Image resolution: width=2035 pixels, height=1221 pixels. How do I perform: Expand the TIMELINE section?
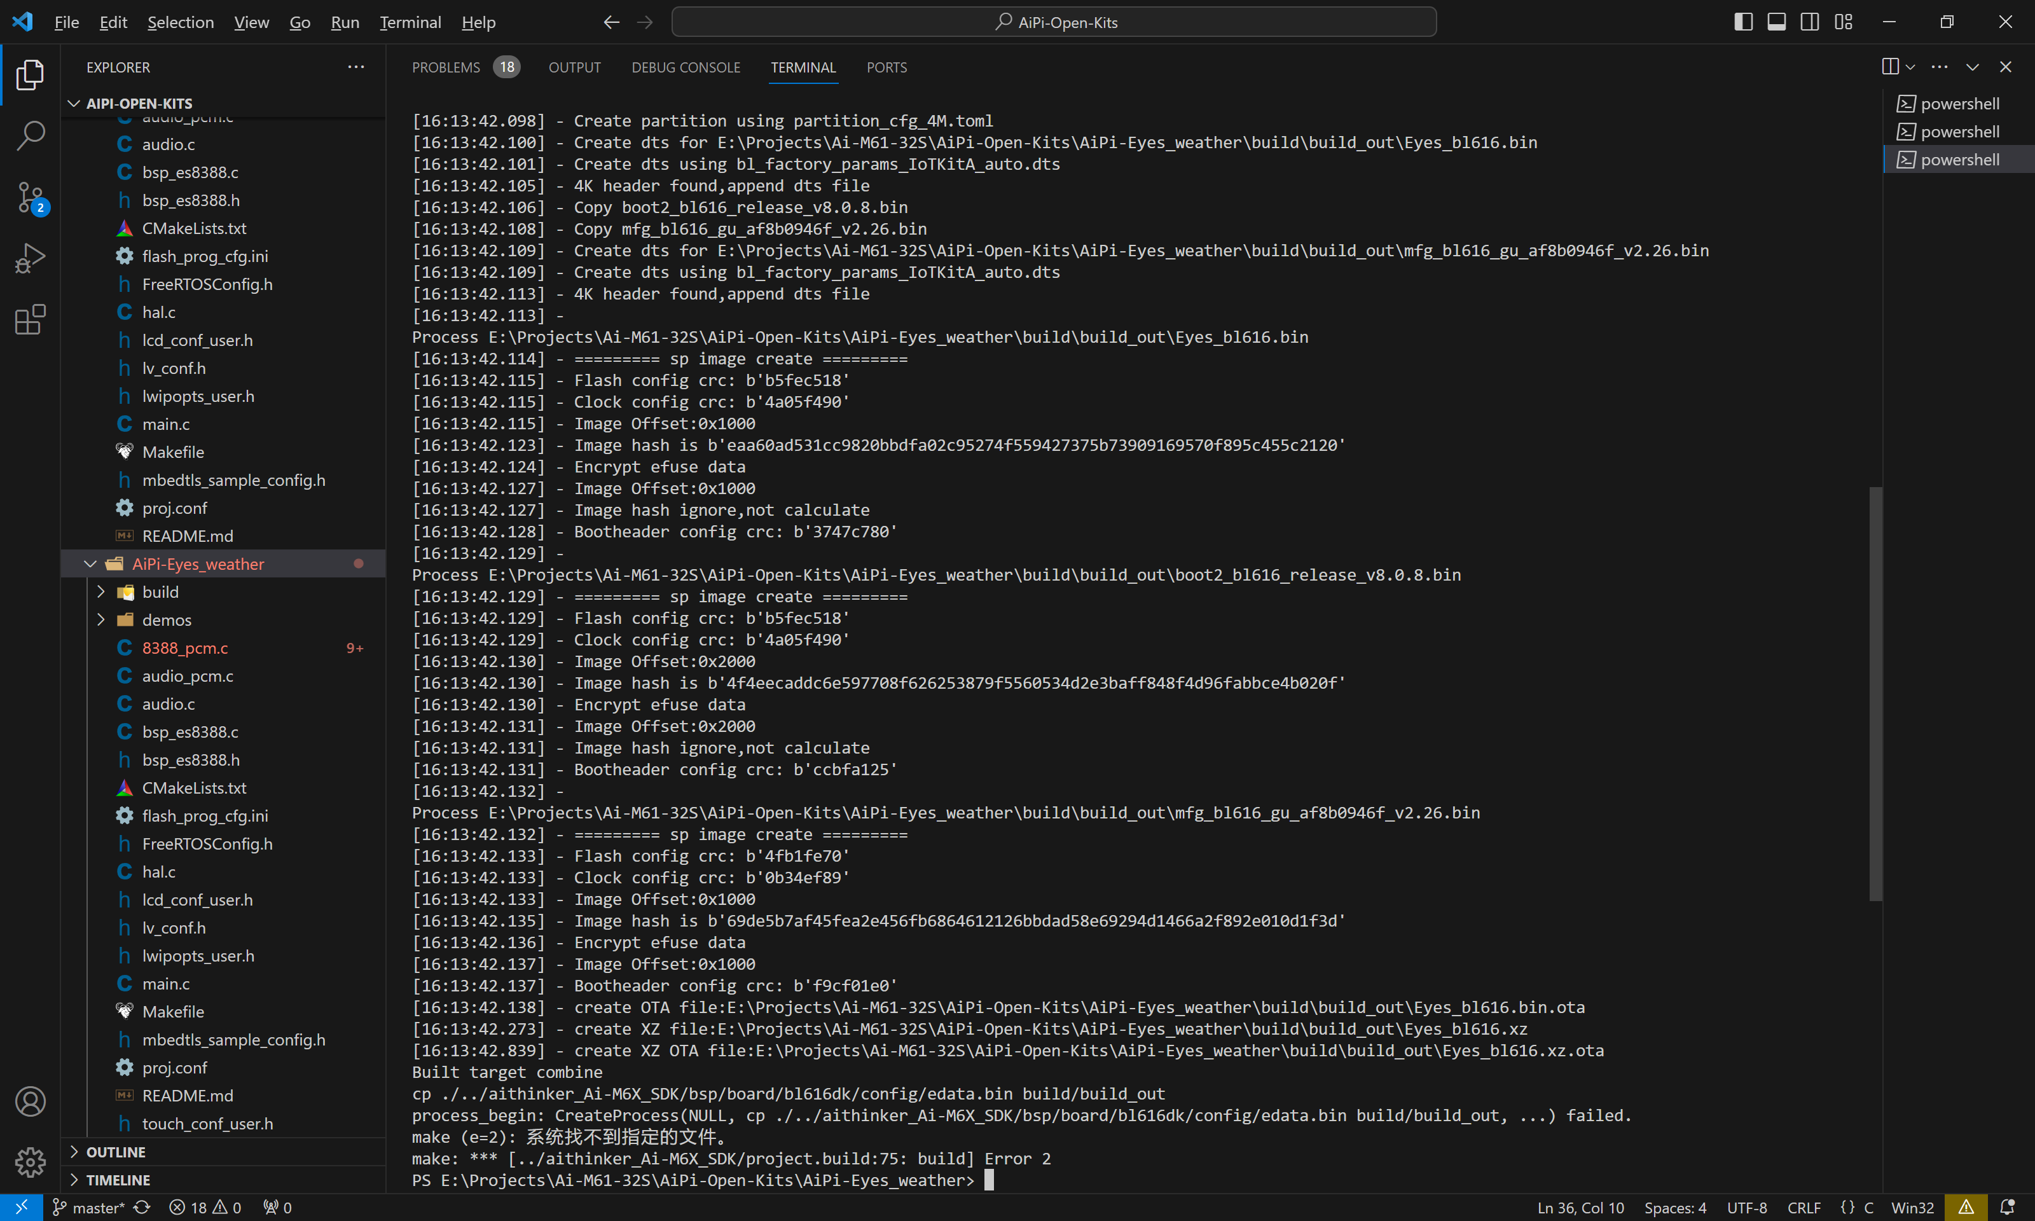[x=222, y=1179]
